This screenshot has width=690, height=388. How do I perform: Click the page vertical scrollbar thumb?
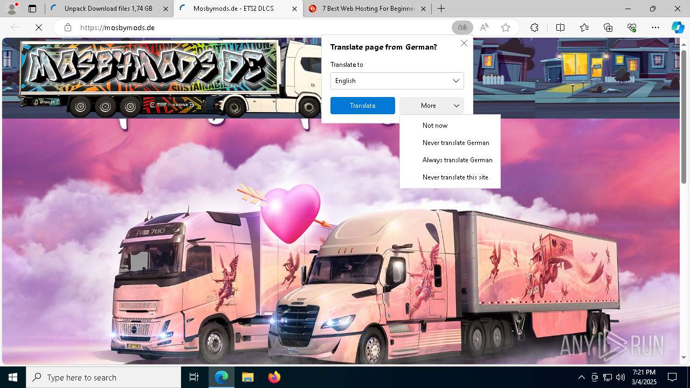click(x=684, y=116)
